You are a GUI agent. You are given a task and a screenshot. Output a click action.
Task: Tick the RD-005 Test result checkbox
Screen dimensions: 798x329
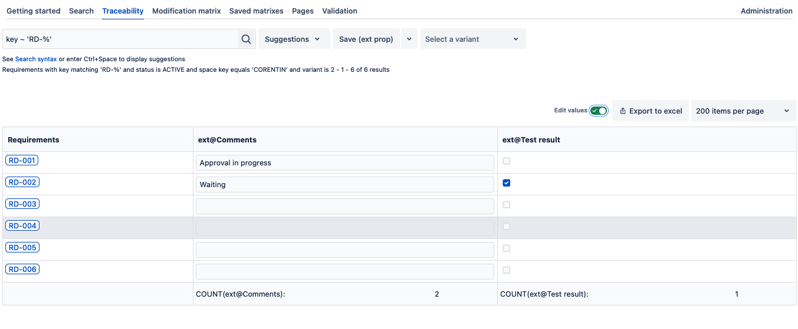click(x=506, y=248)
